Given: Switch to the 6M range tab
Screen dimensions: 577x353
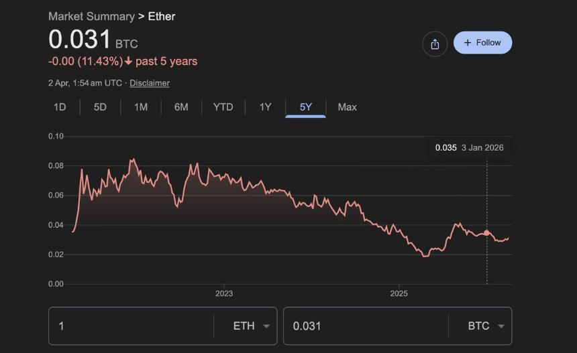Looking at the screenshot, I should [181, 107].
